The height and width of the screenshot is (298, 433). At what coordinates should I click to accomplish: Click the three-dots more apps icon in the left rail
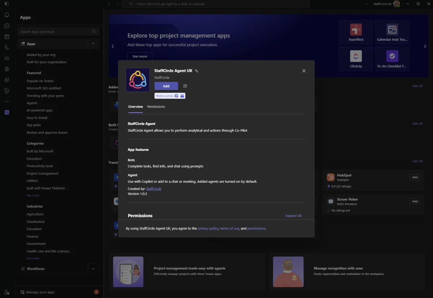click(x=7, y=102)
